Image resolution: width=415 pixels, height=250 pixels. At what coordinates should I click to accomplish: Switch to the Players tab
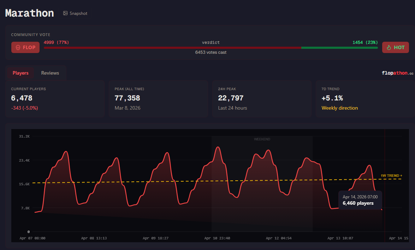[x=20, y=73]
